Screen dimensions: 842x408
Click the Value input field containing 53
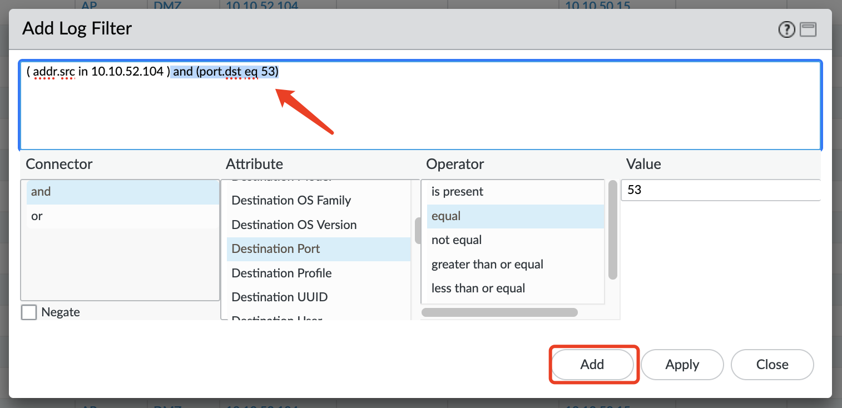tap(721, 190)
